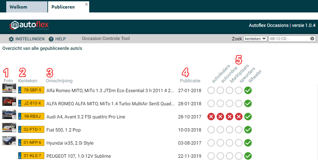Screen dimensions: 318x160
Task: Open the Fiat 500, 1.2 Pop description
Action: (64, 130)
